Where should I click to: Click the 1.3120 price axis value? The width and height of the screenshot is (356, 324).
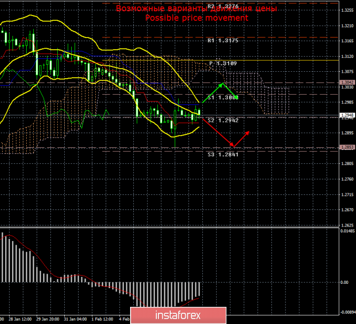[347, 56]
